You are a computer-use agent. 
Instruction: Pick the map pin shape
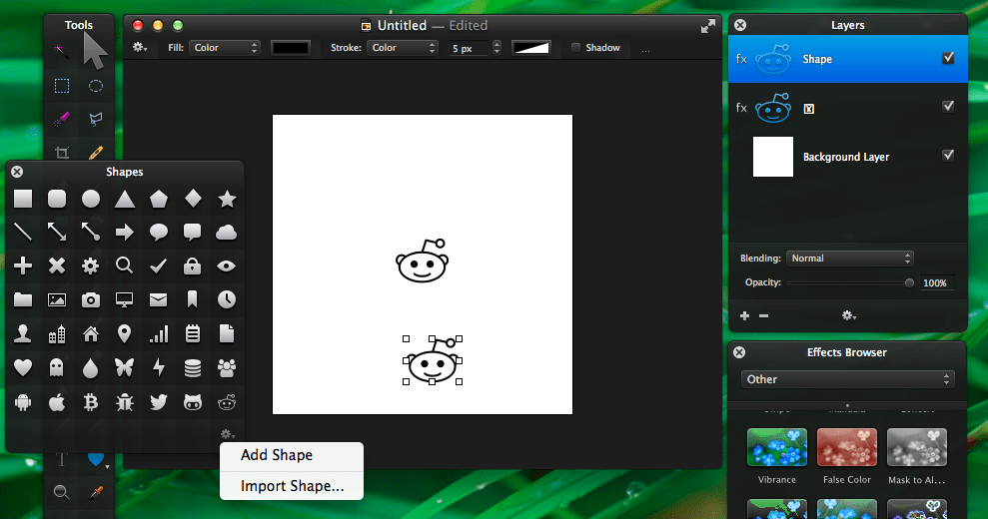(x=124, y=333)
